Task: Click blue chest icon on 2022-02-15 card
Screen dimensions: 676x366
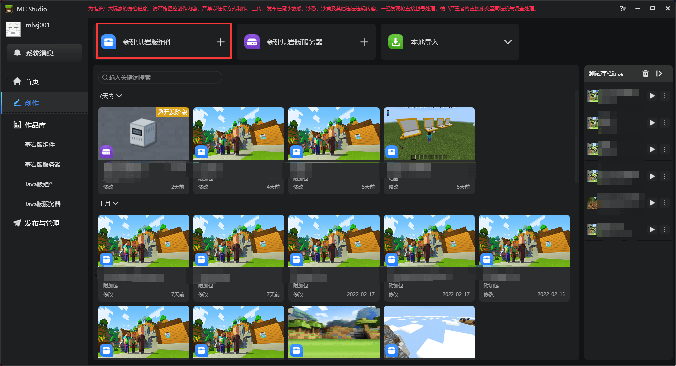Action: click(x=487, y=259)
